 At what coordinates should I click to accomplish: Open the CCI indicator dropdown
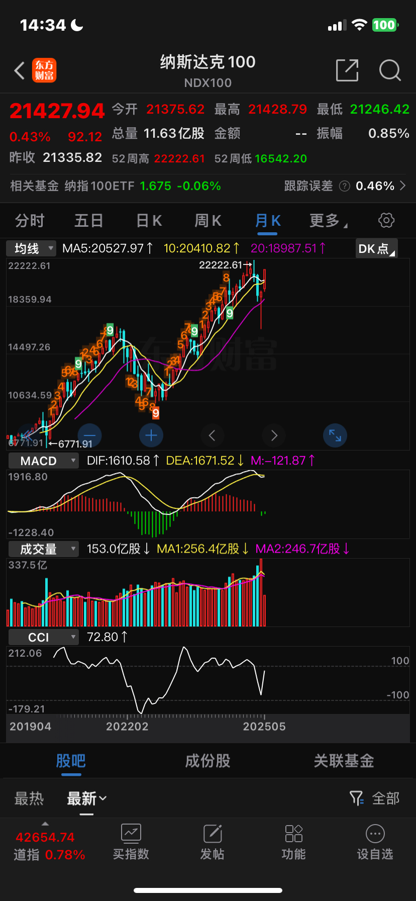click(44, 638)
